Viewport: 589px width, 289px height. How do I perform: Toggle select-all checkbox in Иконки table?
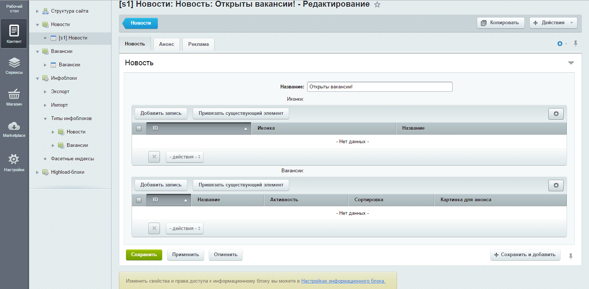(139, 128)
